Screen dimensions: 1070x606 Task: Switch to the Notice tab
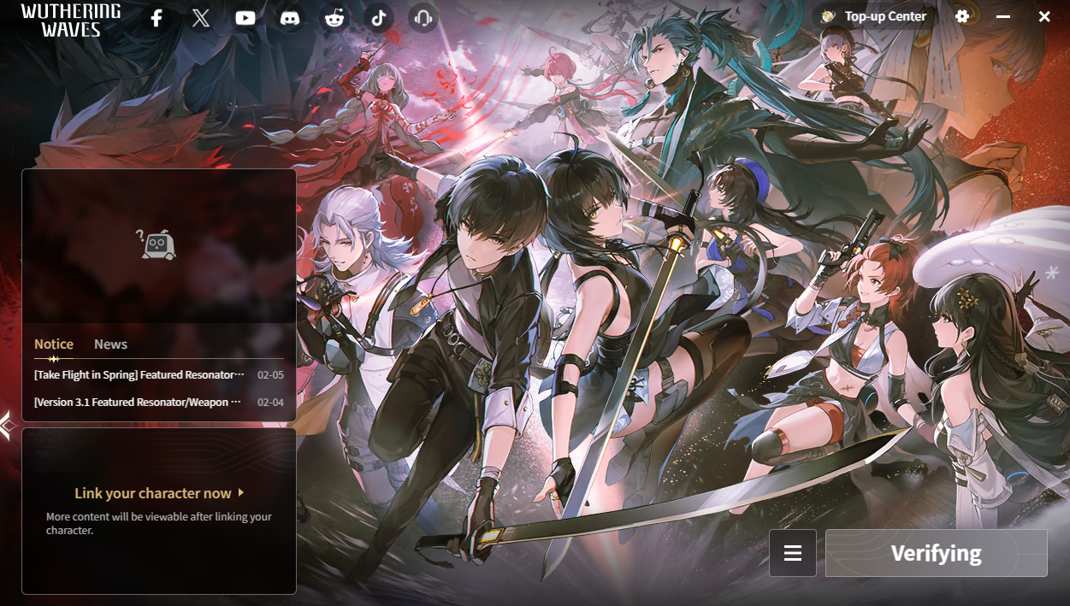click(x=54, y=344)
